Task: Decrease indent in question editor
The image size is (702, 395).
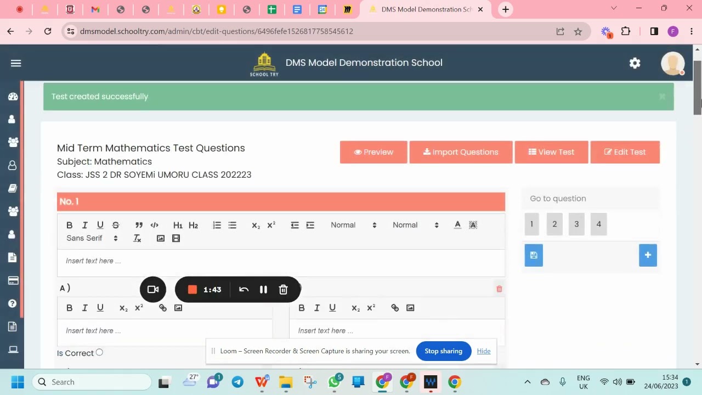Action: click(295, 225)
